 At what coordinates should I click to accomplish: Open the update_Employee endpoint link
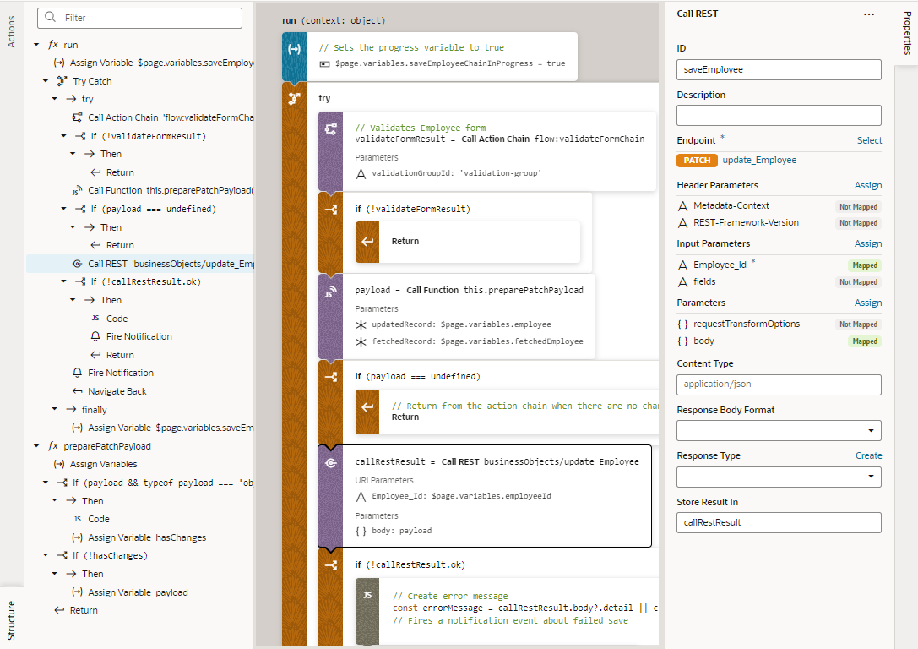coord(759,160)
